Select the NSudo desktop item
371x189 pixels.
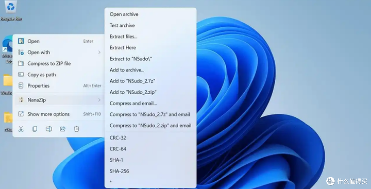pos(8,122)
